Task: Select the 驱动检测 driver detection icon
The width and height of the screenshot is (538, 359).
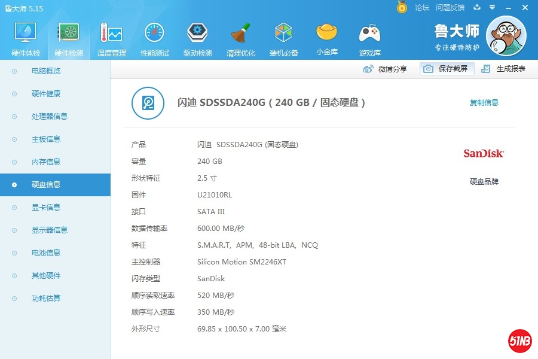Action: [x=197, y=34]
